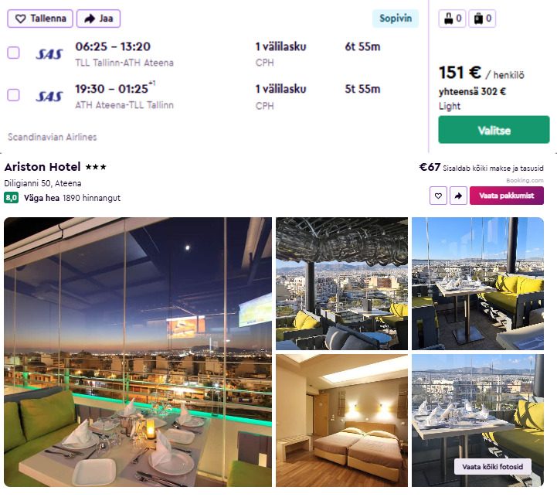Viewport: 557px width, 504px height.
Task: Share the flight using the Jaa button
Action: pos(98,19)
